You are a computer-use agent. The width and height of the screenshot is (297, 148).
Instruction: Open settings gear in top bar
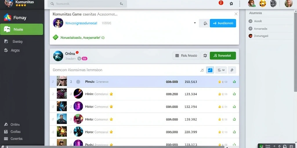tap(231, 3)
